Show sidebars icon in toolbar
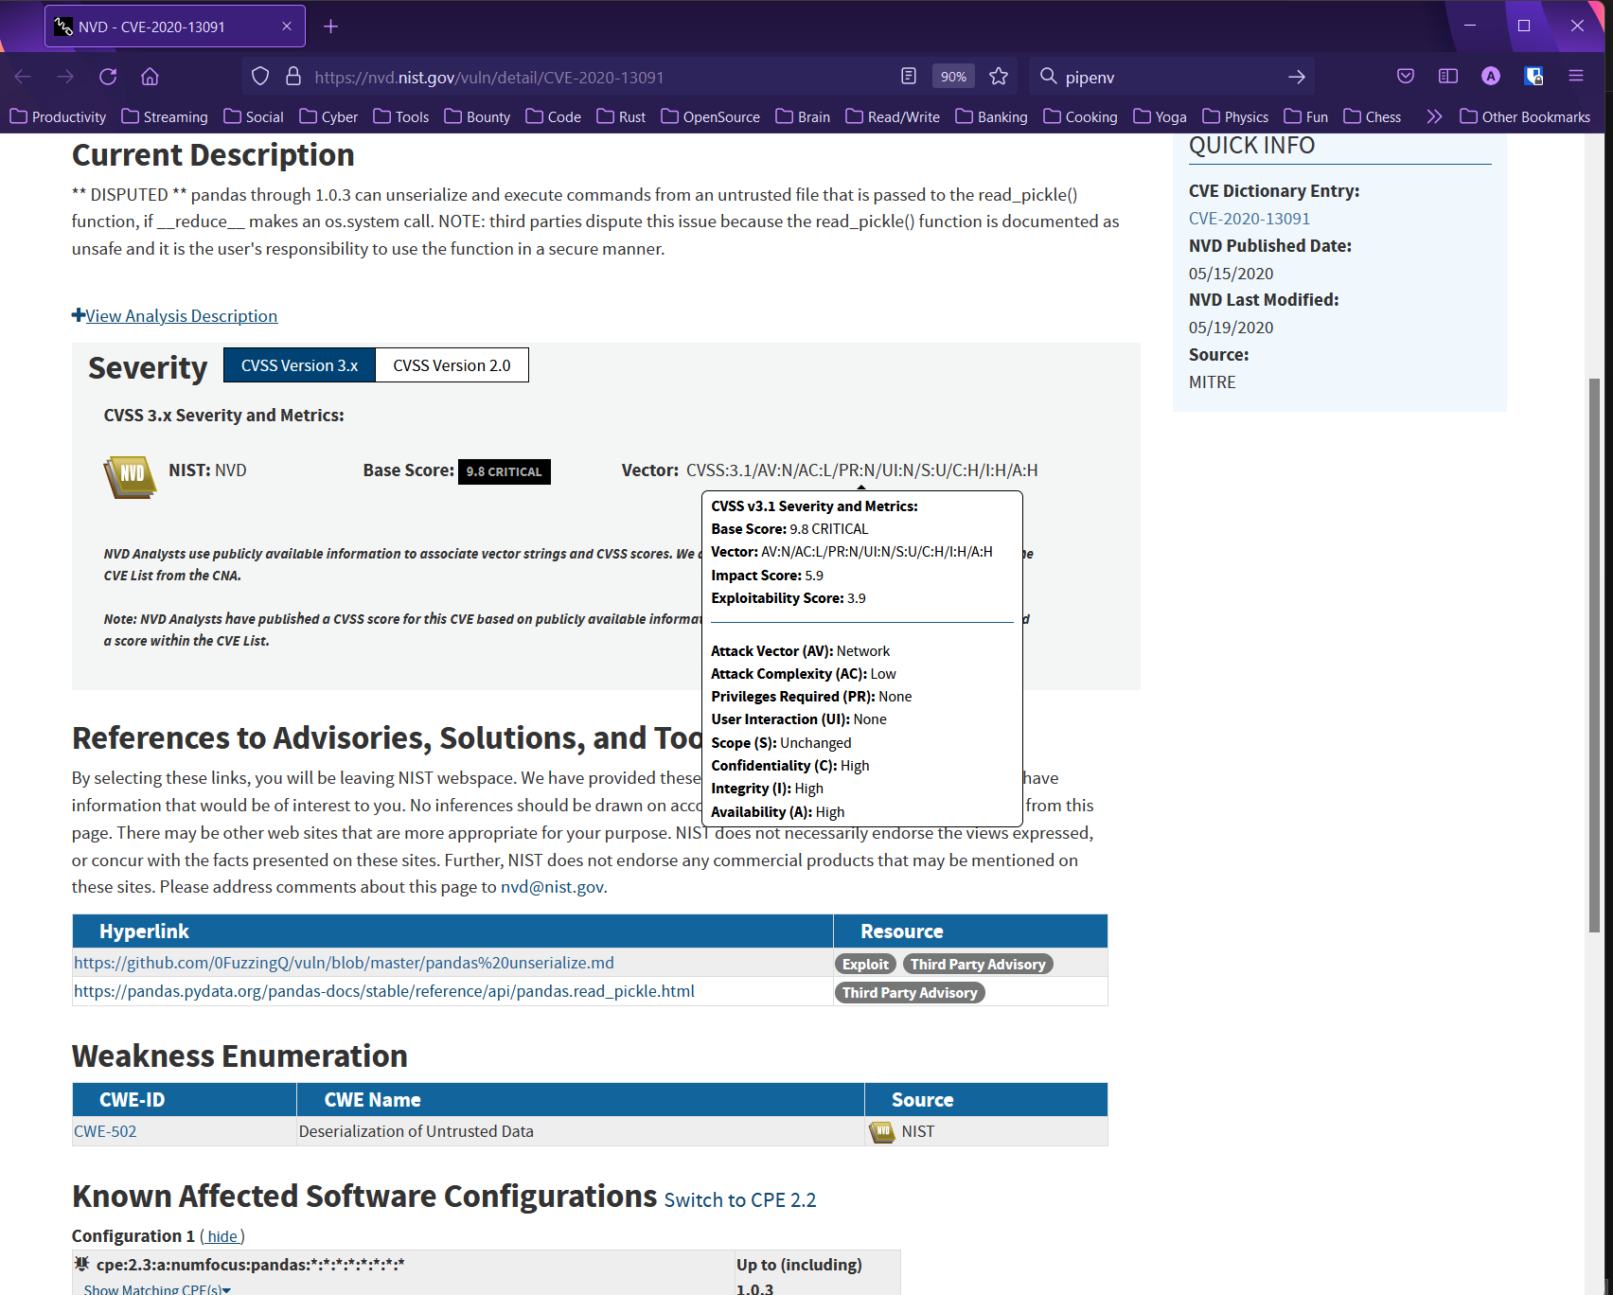The width and height of the screenshot is (1613, 1295). point(1448,77)
